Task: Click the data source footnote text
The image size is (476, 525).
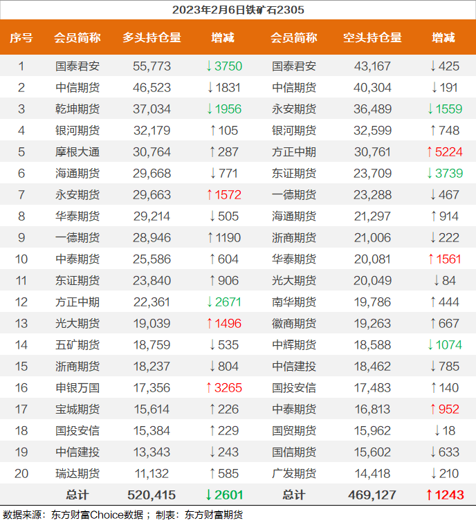Action: click(123, 515)
